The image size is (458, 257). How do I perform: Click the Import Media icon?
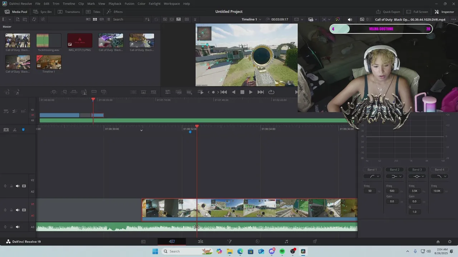(x=18, y=19)
